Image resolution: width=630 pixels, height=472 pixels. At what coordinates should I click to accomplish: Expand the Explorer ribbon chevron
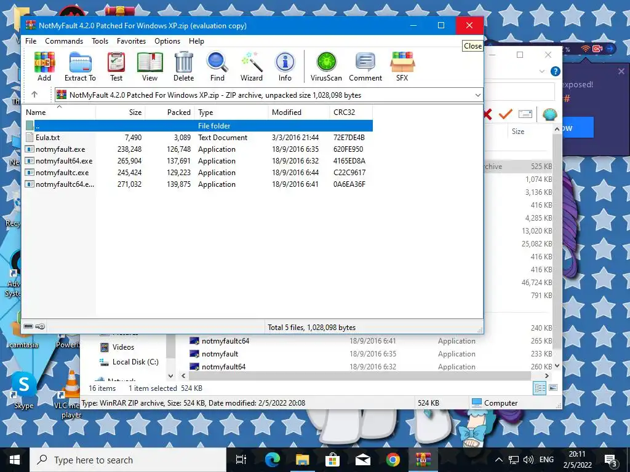coord(541,71)
